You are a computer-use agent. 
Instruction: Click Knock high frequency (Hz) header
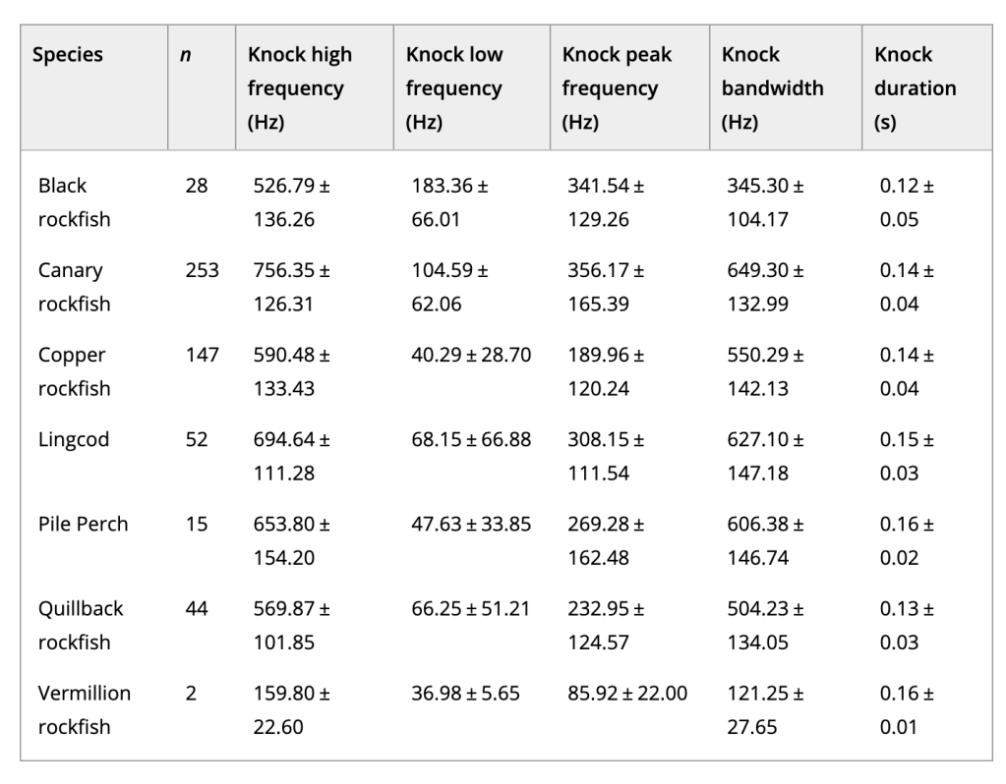299,88
